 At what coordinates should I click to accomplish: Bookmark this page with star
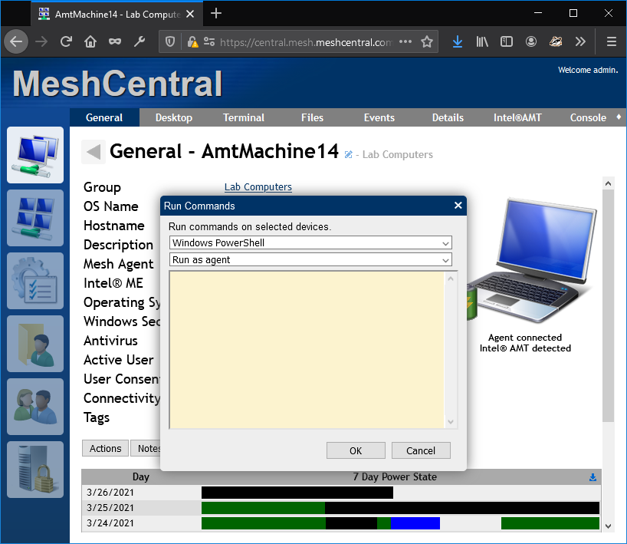pos(427,41)
